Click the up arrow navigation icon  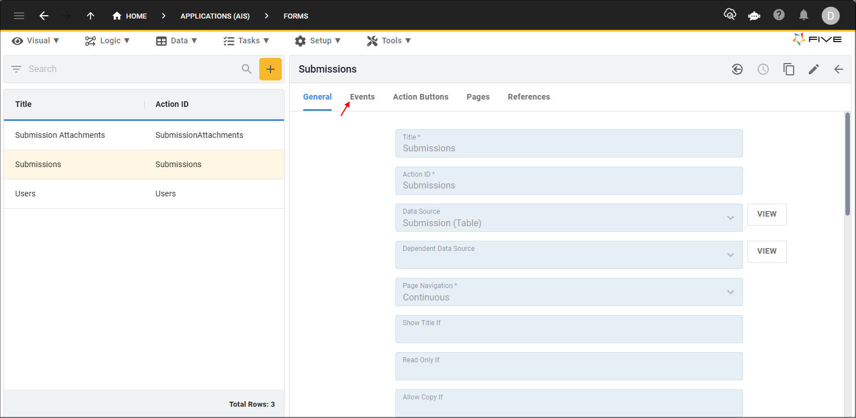point(91,16)
